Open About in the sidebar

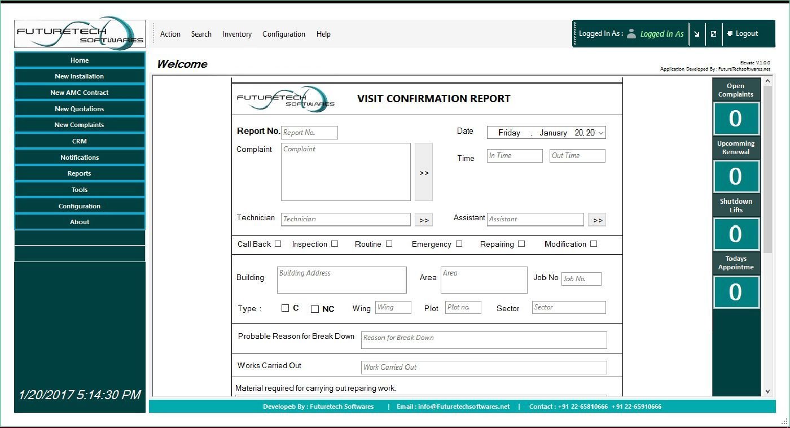tap(80, 222)
